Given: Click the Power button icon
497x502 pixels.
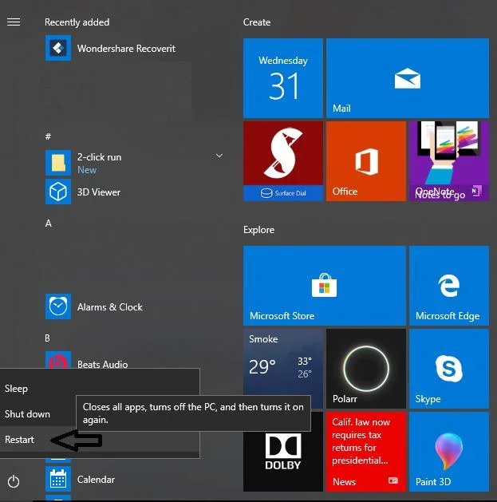Looking at the screenshot, I should point(14,481).
